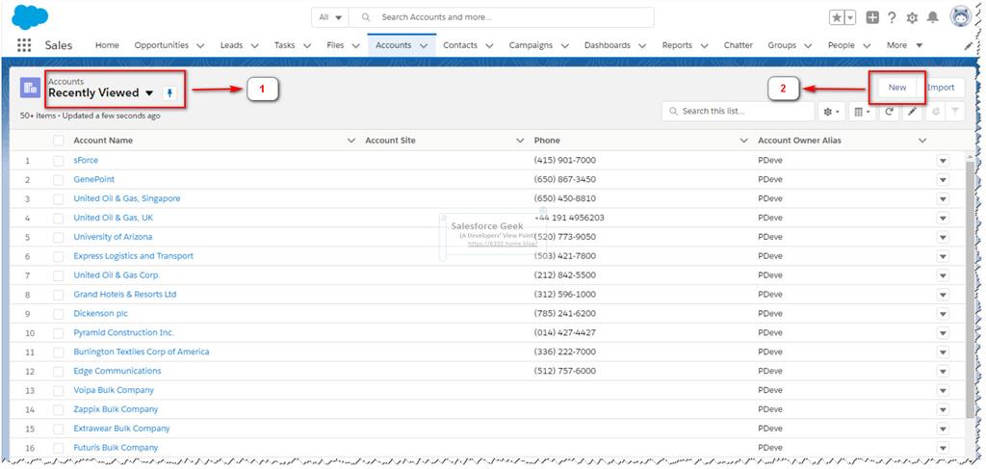The image size is (986, 469).
Task: Check the University of Arizona checkbox
Action: tap(59, 237)
